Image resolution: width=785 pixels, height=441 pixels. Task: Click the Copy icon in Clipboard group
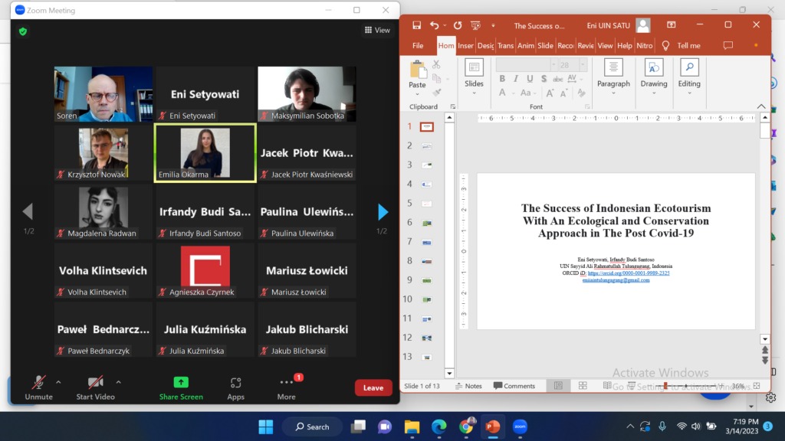point(436,79)
